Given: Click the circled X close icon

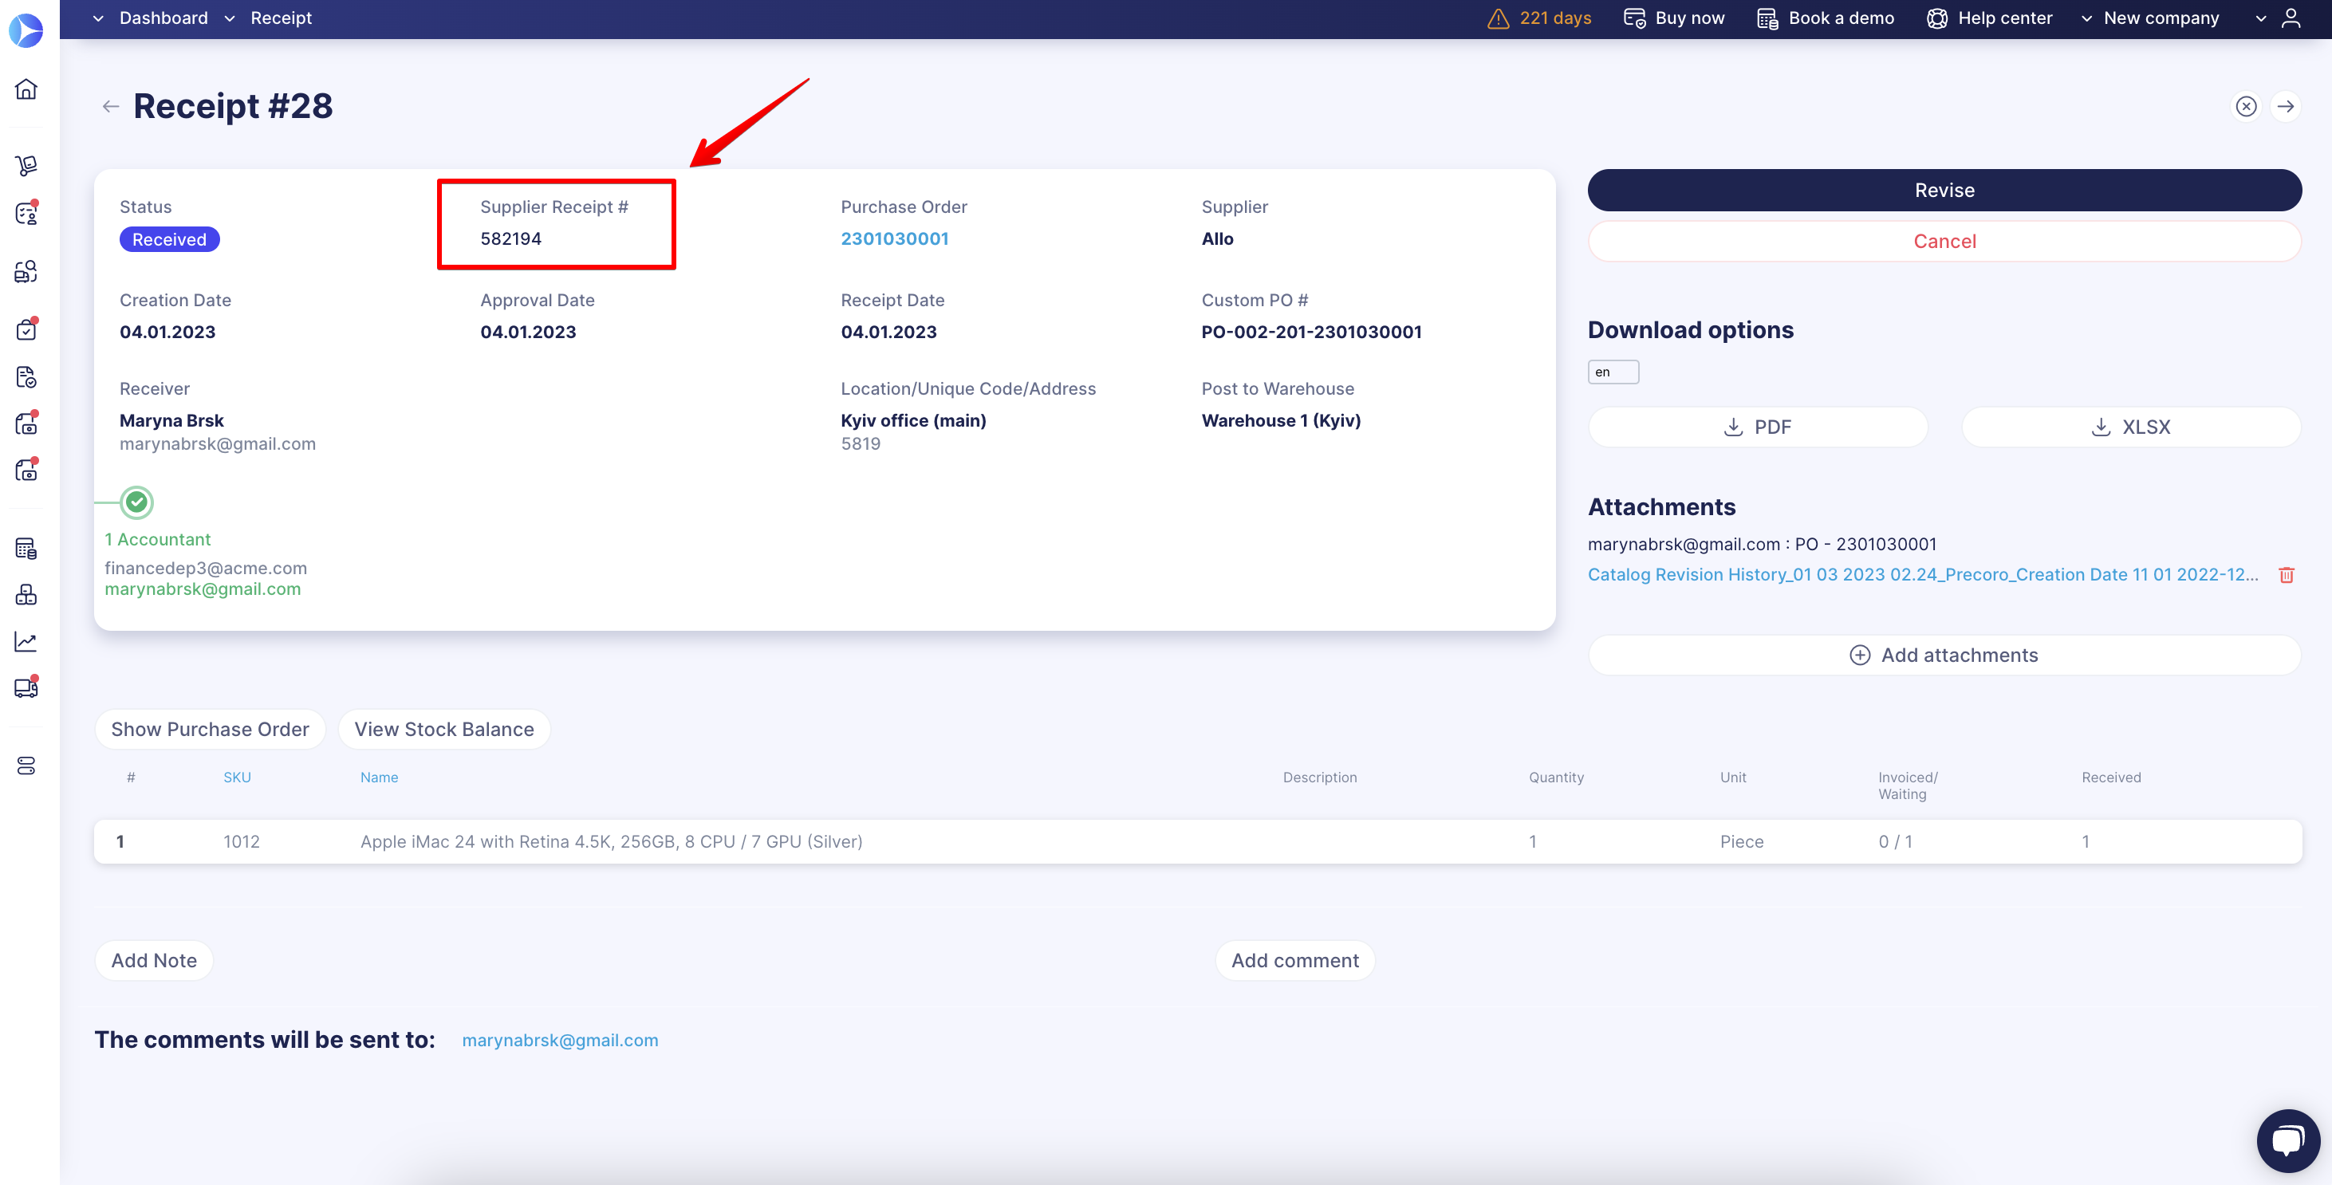Looking at the screenshot, I should coord(2245,107).
